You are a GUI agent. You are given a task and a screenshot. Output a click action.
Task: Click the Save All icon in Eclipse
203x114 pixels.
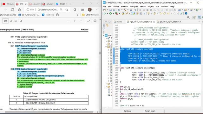coord(114,10)
